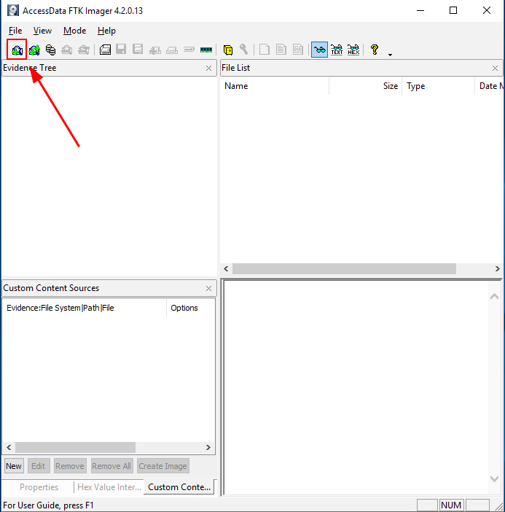
Task: Switch to the Hex Value Interpreter tab
Action: [109, 487]
